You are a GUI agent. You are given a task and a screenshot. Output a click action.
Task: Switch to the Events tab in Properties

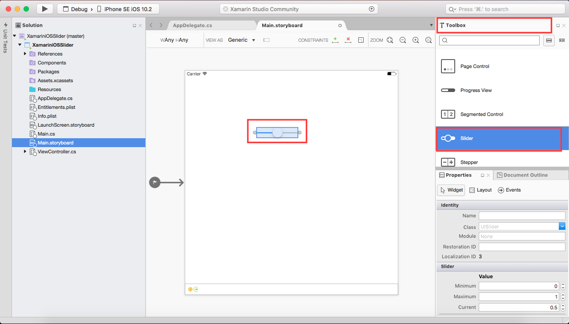click(509, 190)
